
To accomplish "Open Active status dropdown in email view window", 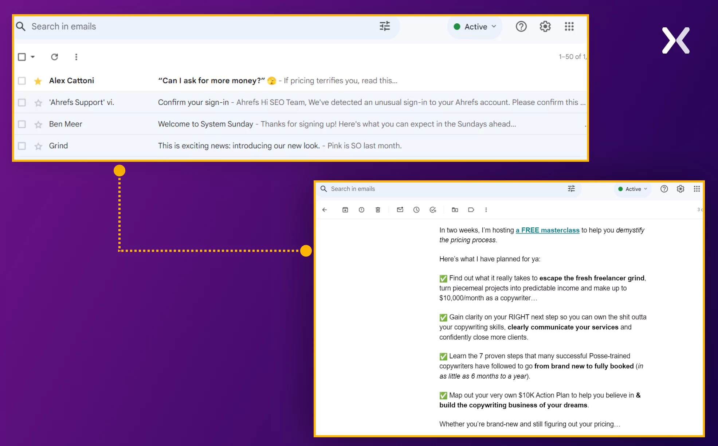I will coord(633,189).
